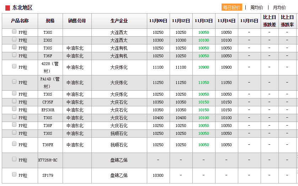Select the 每日报价 tab

pos(232,7)
